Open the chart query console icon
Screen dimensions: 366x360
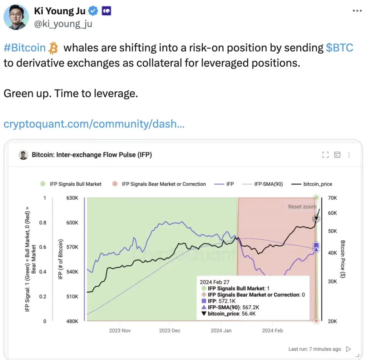pos(337,155)
